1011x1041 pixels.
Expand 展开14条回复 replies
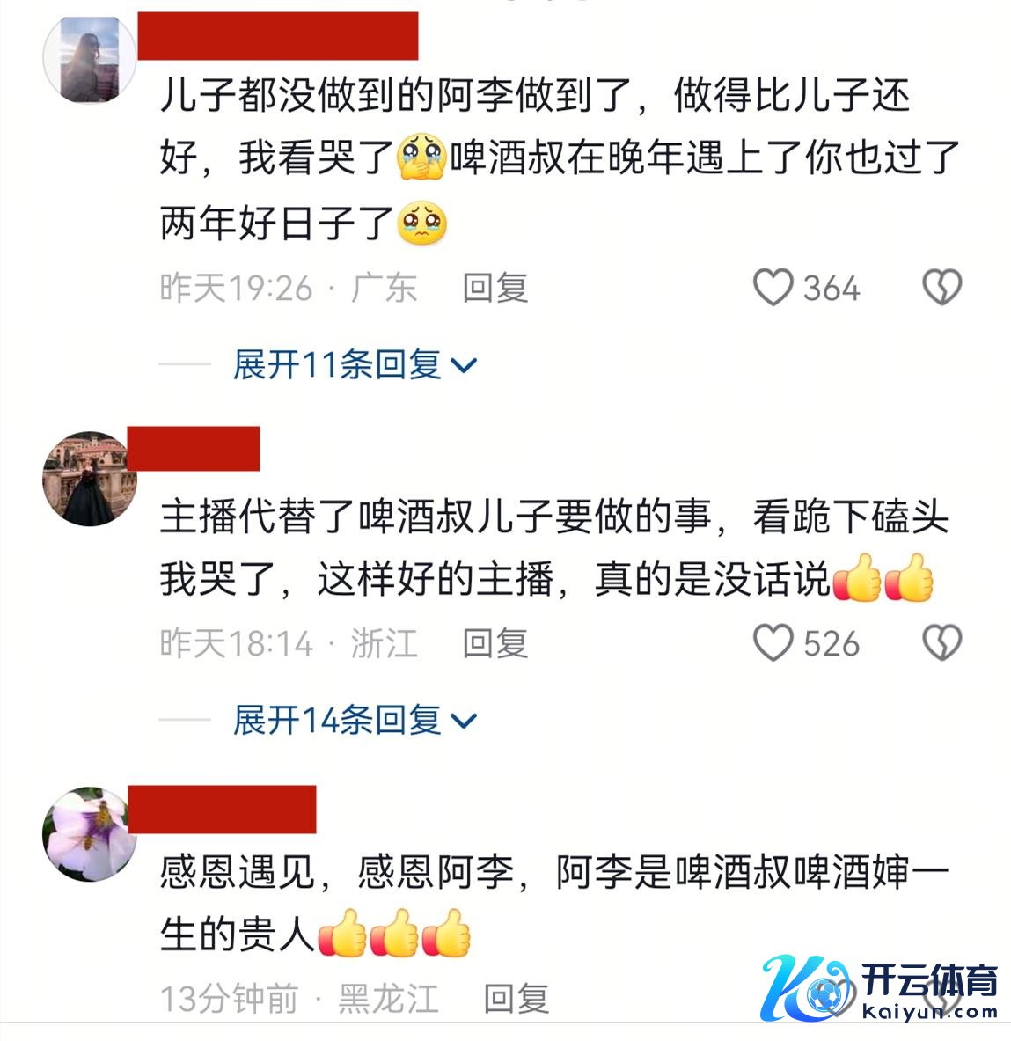point(355,721)
